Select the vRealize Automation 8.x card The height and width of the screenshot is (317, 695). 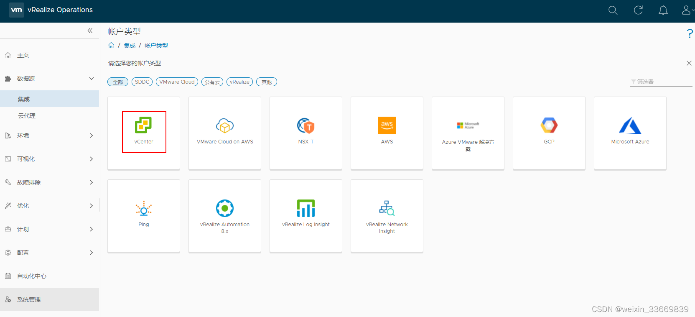pos(225,216)
